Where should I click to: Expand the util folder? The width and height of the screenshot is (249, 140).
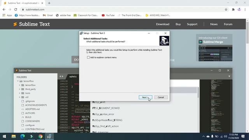point(20,97)
